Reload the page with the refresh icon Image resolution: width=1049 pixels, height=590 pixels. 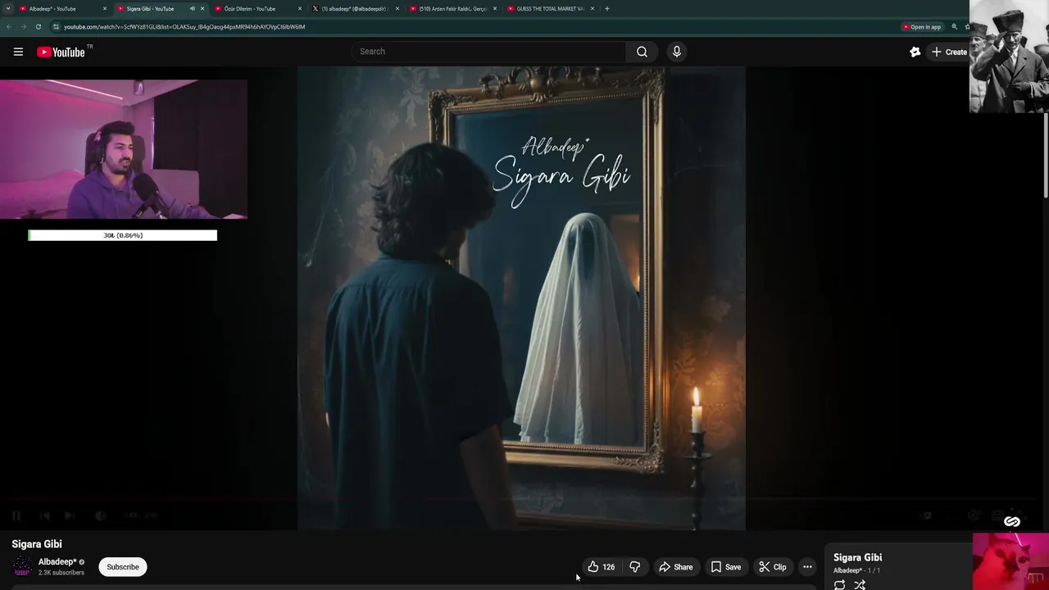coord(38,26)
